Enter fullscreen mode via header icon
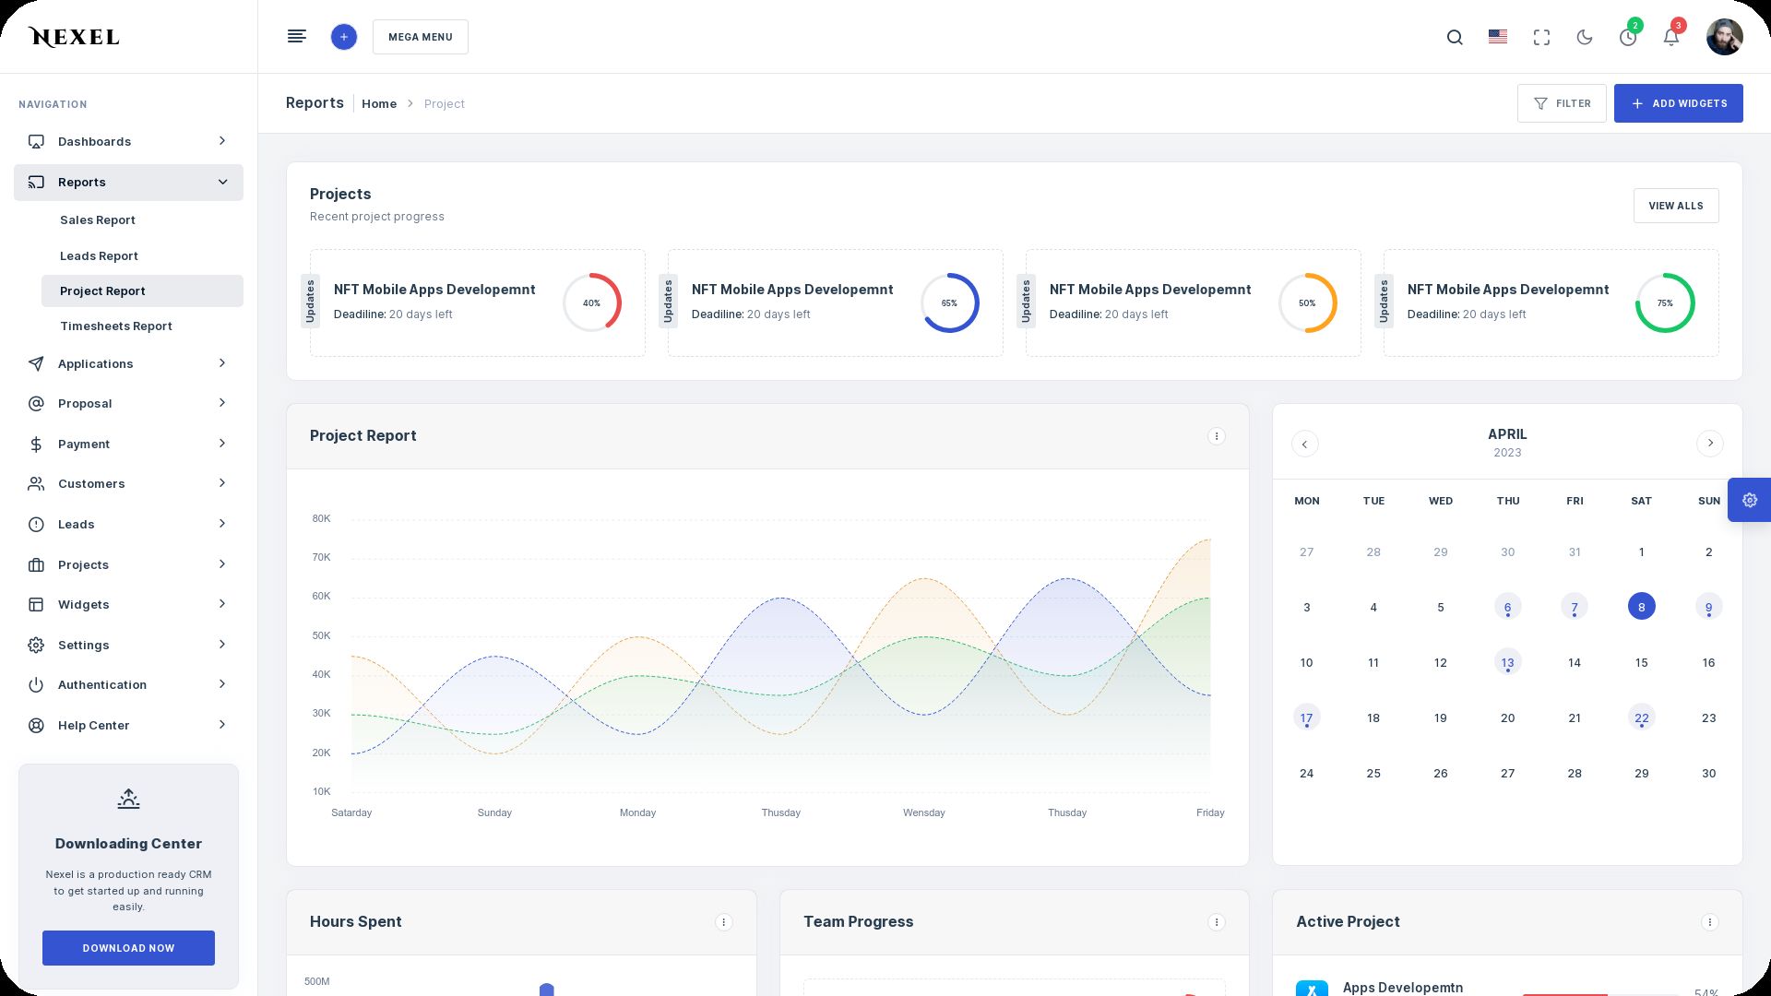The width and height of the screenshot is (1771, 996). click(x=1541, y=38)
